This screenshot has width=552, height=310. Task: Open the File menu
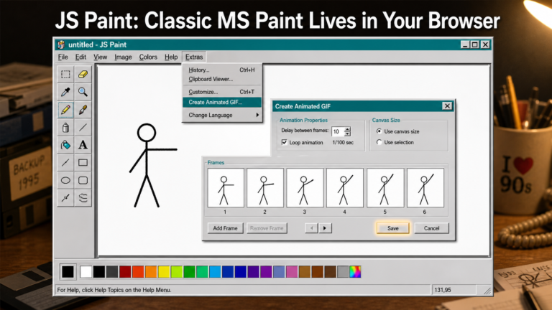[63, 57]
